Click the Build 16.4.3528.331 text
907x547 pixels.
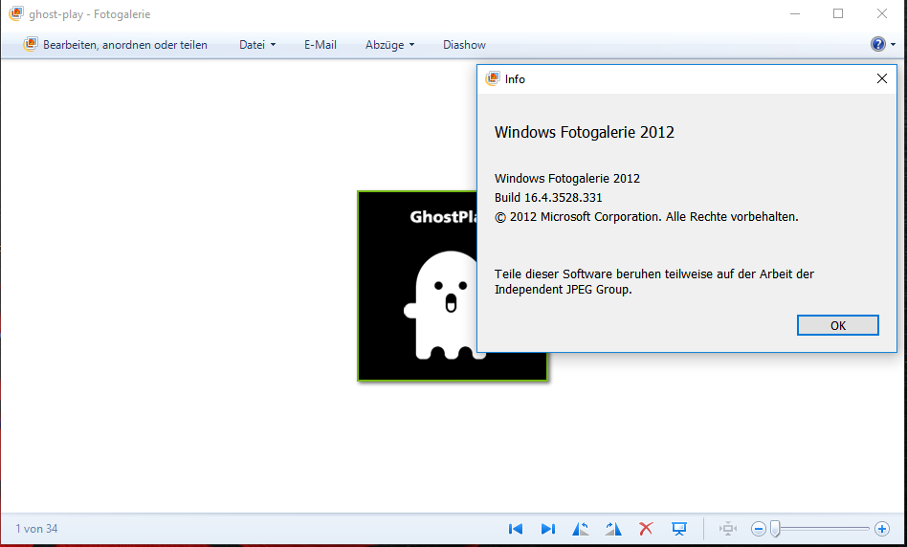548,197
